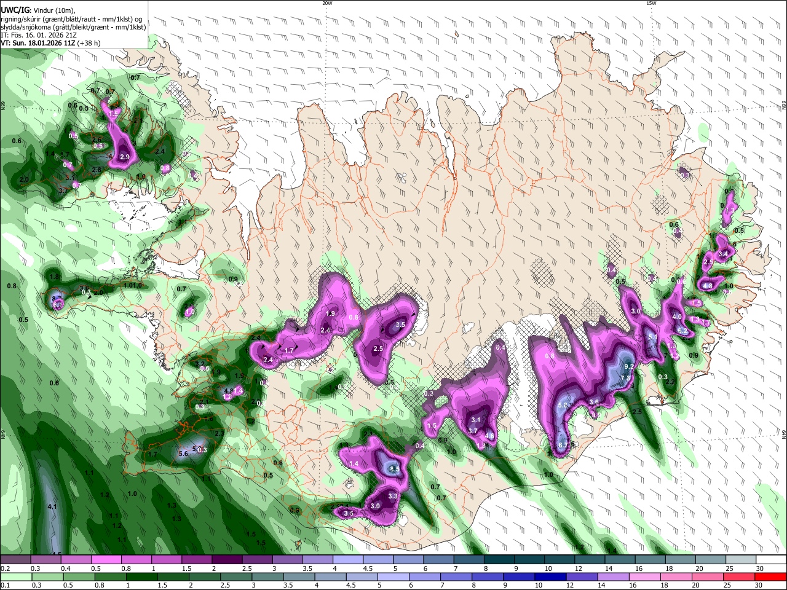Select the '8.5' value in the south
This screenshot has width=787, height=590.
tap(395, 469)
